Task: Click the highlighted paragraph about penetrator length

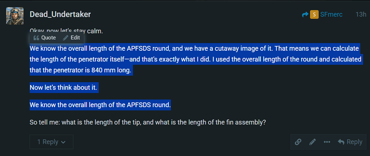Action: point(196,60)
